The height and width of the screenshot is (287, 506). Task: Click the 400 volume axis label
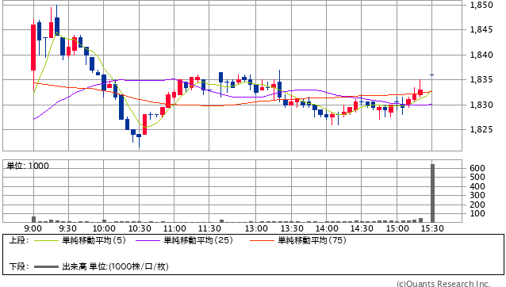(477, 186)
